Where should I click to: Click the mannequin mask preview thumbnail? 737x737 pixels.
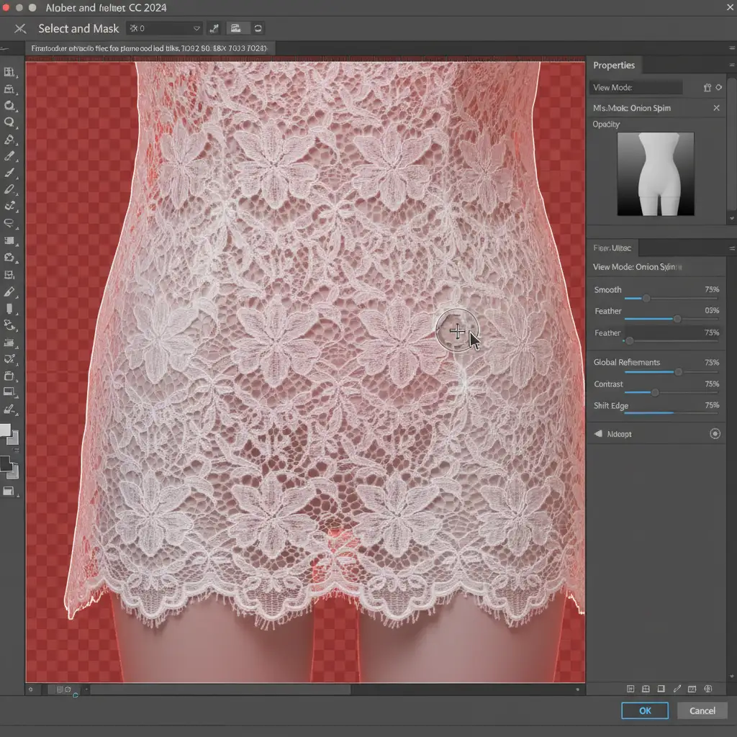(x=655, y=173)
